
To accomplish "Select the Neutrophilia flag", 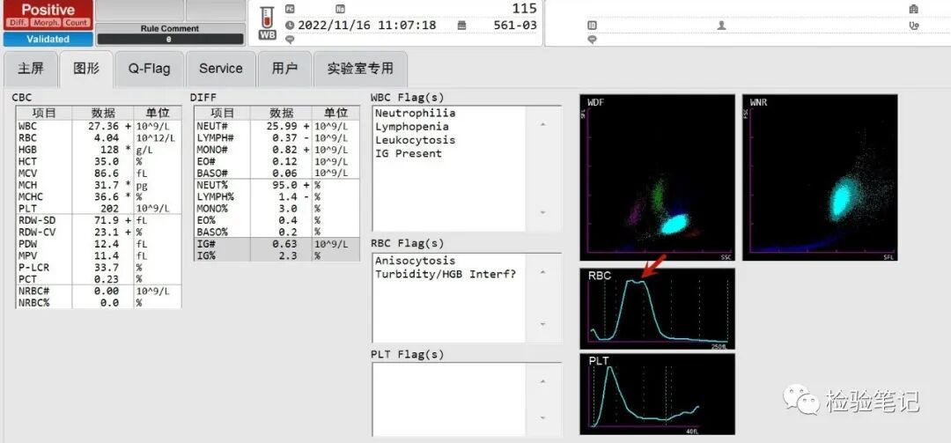I will (415, 113).
